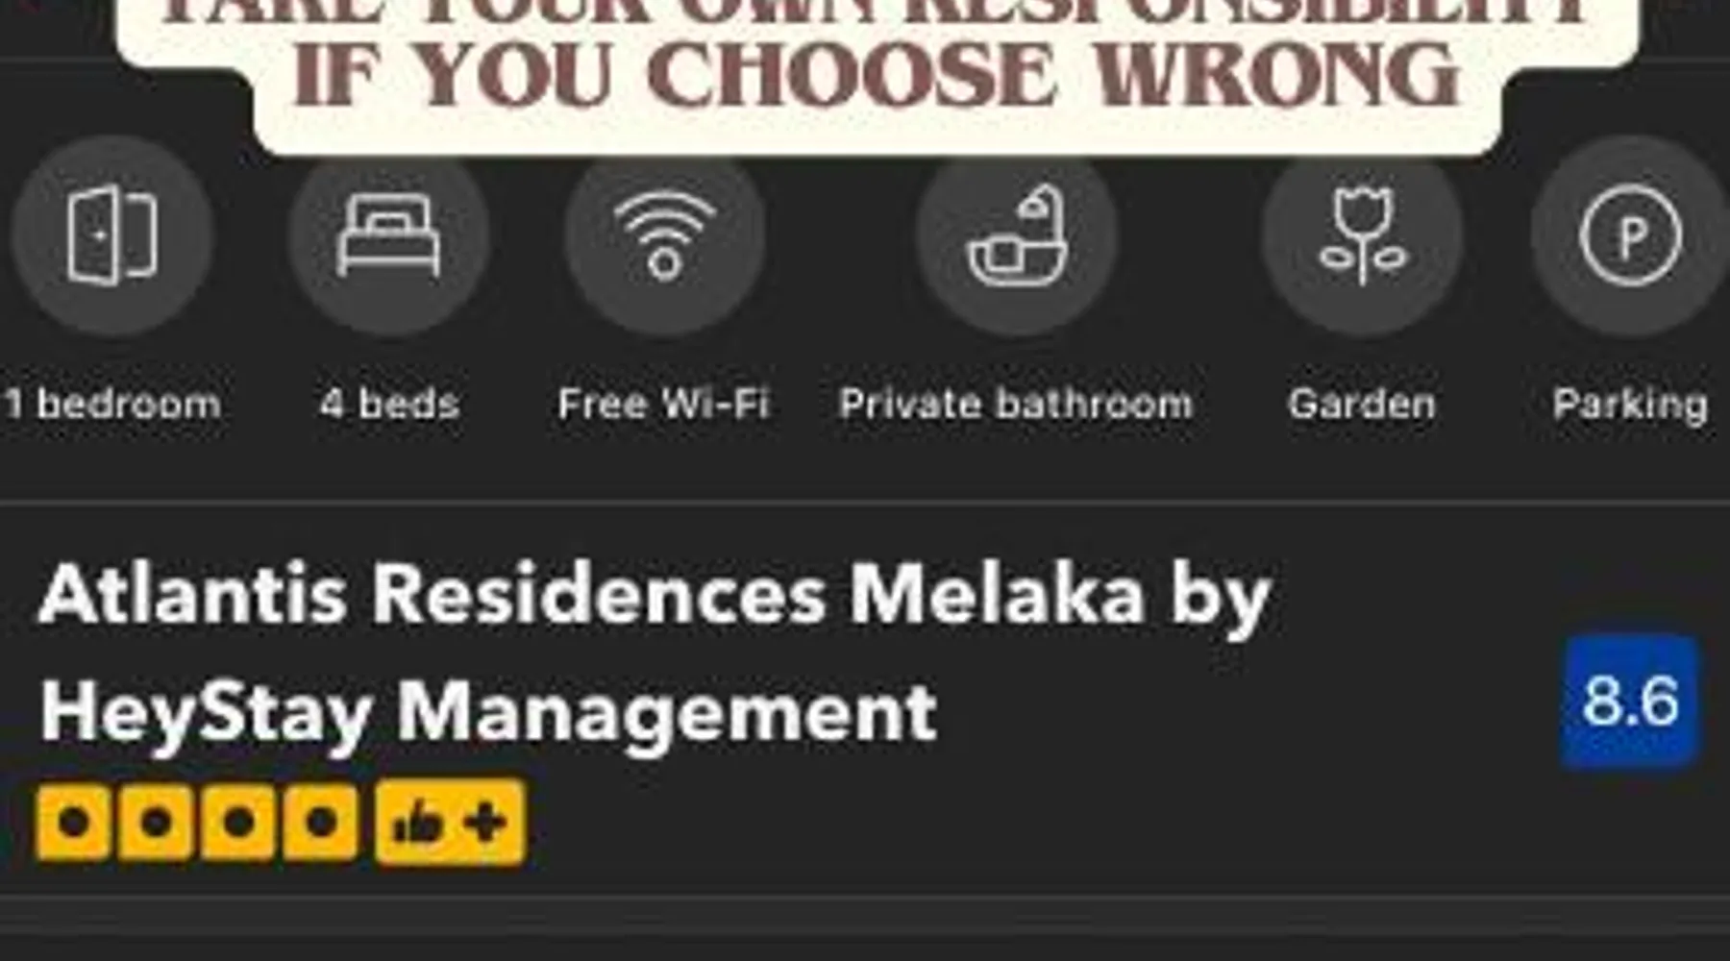Select the '4 beds' label text
The image size is (1730, 961).
pyautogui.click(x=389, y=404)
